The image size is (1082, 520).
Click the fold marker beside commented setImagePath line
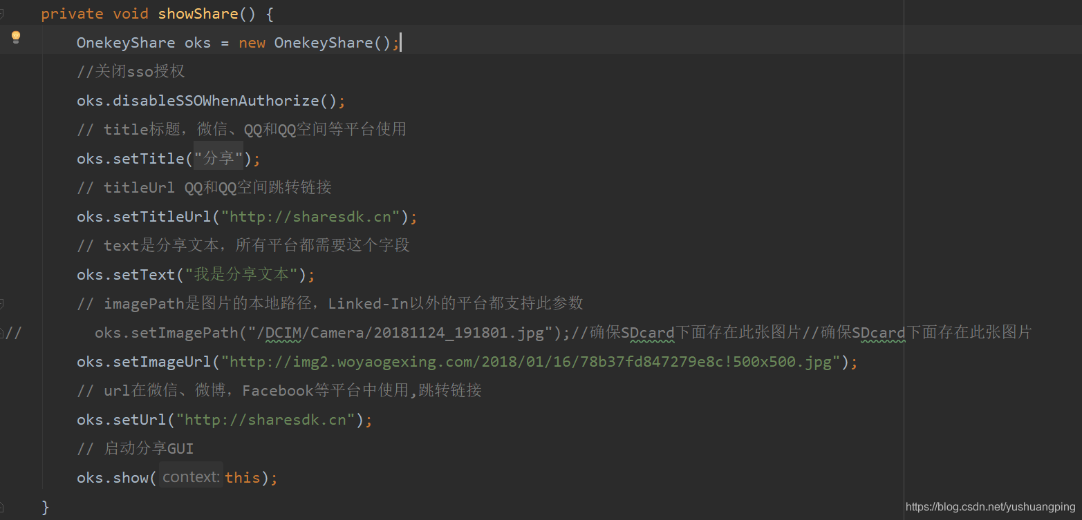click(1, 333)
